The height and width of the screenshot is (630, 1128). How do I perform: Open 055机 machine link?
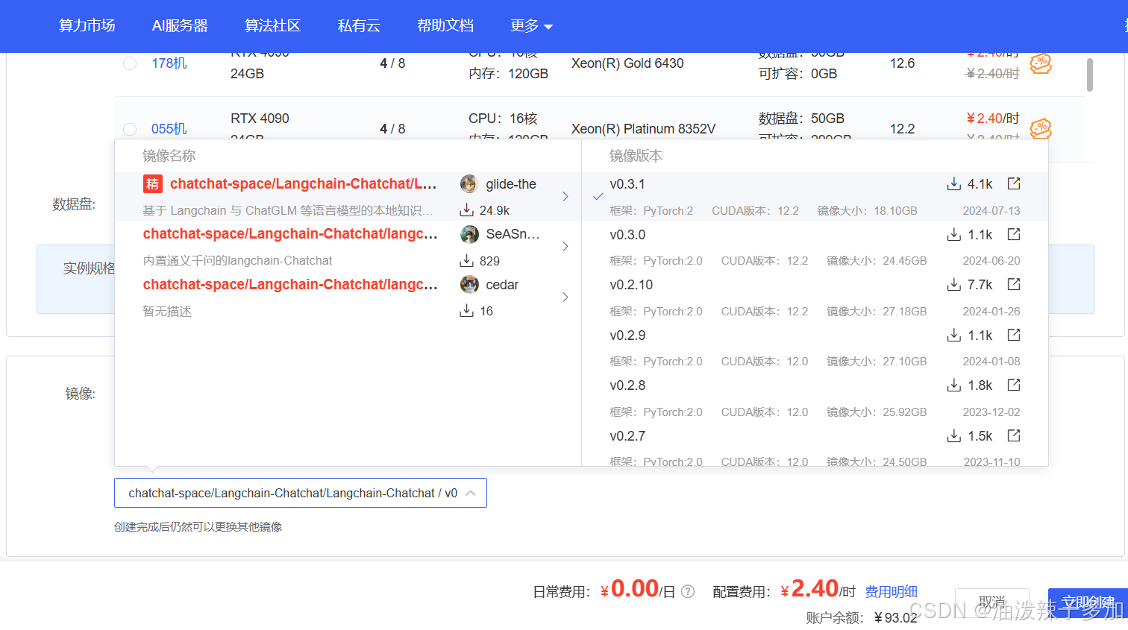[x=169, y=129]
